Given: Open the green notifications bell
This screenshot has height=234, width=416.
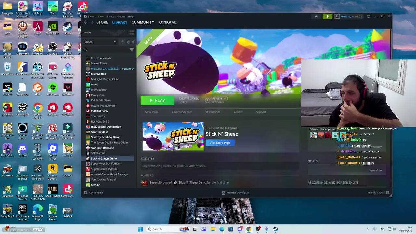Looking at the screenshot, I should coord(327,16).
